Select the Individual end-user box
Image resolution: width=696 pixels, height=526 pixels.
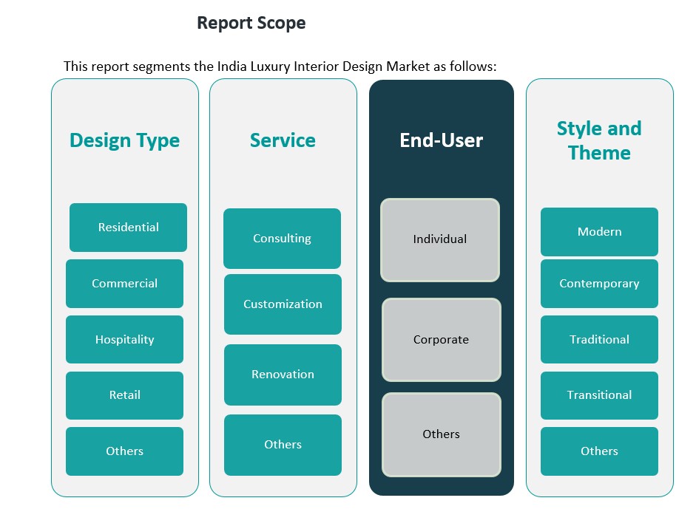tap(440, 239)
